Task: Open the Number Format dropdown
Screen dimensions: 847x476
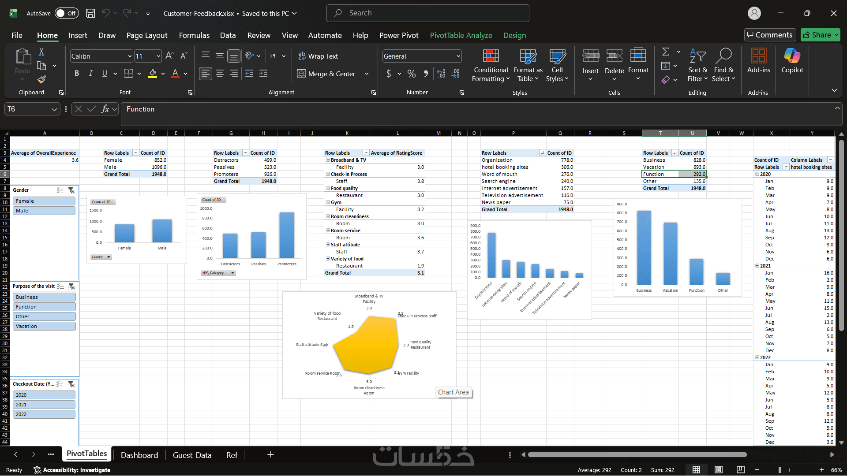Action: click(x=458, y=56)
